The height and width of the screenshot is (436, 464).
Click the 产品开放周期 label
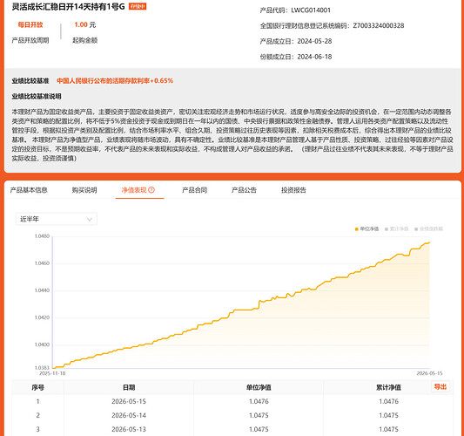(30, 40)
